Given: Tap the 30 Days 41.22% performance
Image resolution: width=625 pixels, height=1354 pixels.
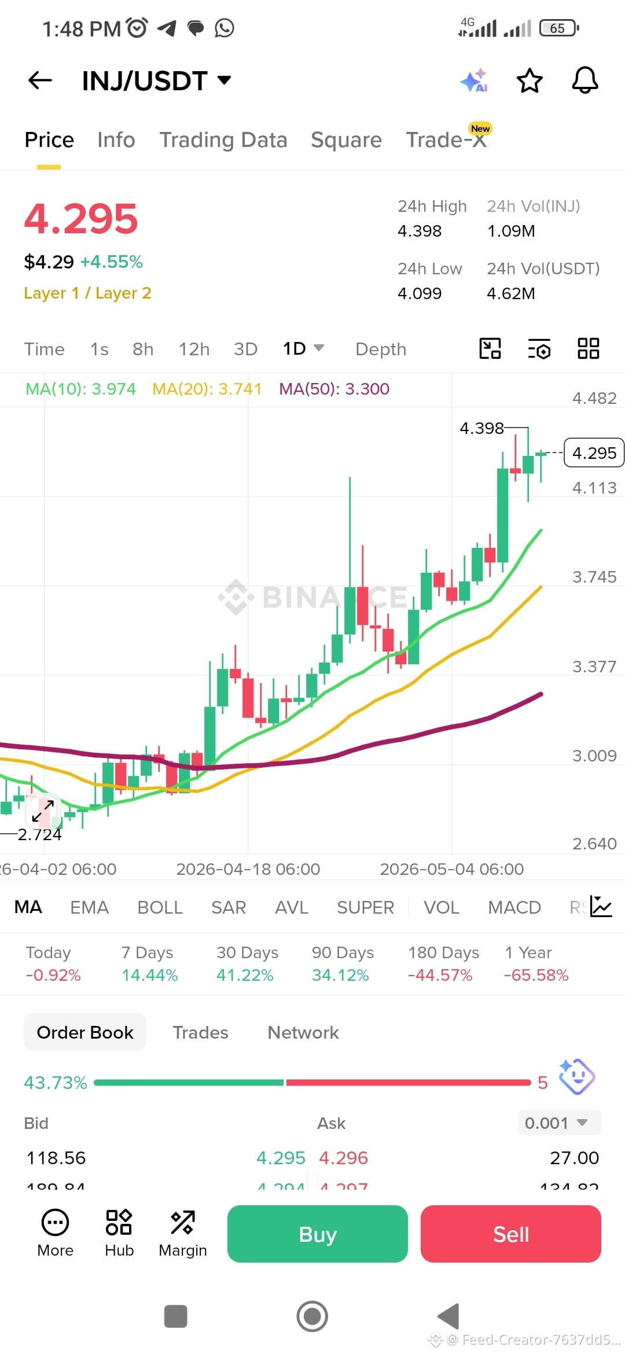Looking at the screenshot, I should point(247,963).
